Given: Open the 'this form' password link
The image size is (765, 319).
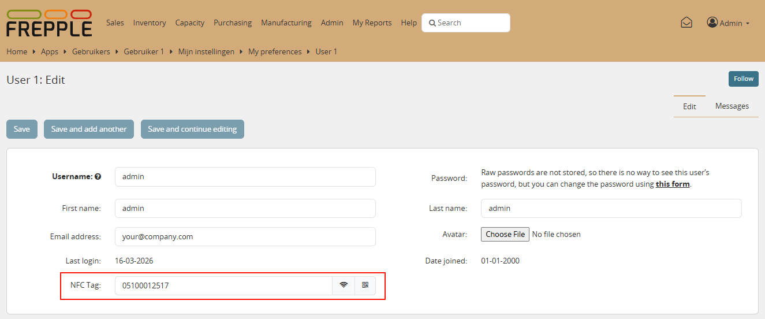Looking at the screenshot, I should tap(672, 184).
